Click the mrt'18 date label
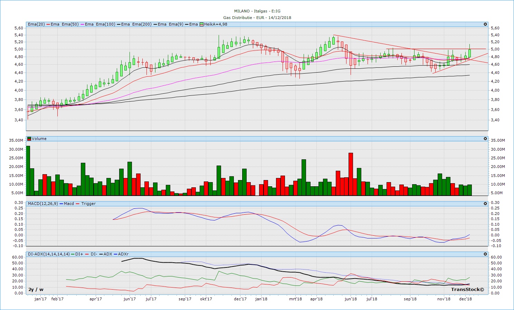Image resolution: width=514 pixels, height=310 pixels. [x=295, y=299]
